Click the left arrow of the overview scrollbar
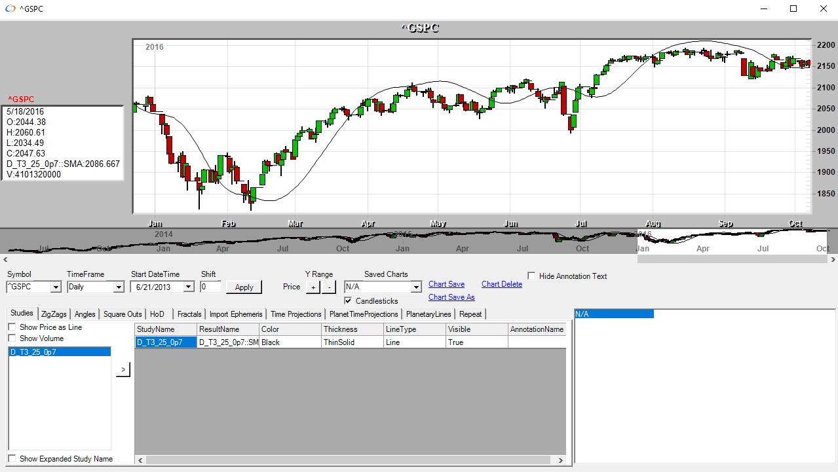 pos(4,259)
